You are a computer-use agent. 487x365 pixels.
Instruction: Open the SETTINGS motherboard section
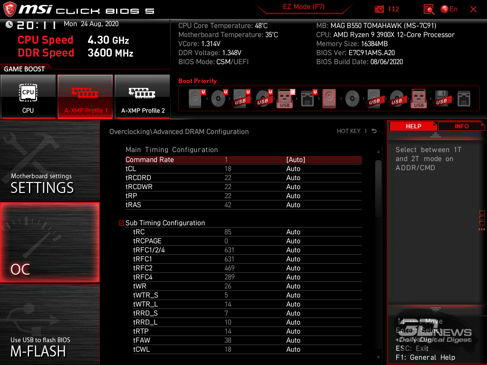click(x=49, y=161)
